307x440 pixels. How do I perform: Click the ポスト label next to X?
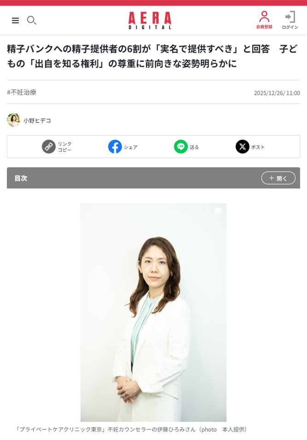(x=258, y=147)
